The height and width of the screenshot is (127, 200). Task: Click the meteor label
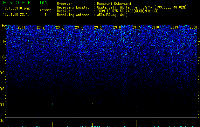click(x=45, y=10)
